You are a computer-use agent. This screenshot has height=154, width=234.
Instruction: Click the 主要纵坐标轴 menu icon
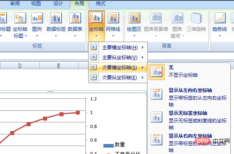coord(94,57)
